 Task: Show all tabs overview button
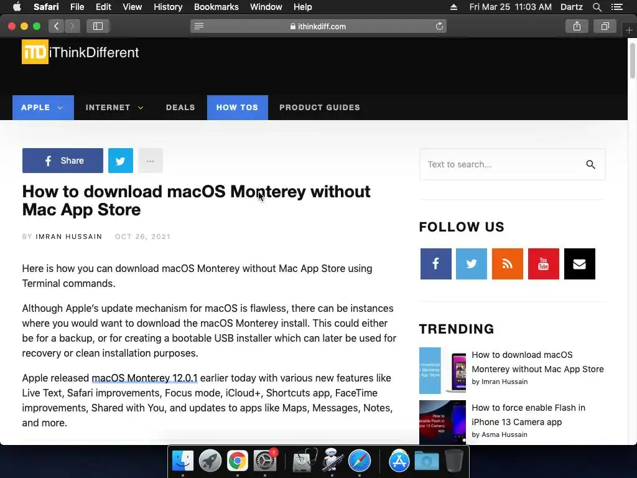tap(605, 26)
